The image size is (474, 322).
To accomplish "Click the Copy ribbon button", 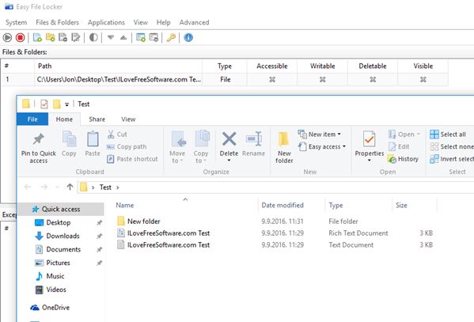I will [x=69, y=144].
